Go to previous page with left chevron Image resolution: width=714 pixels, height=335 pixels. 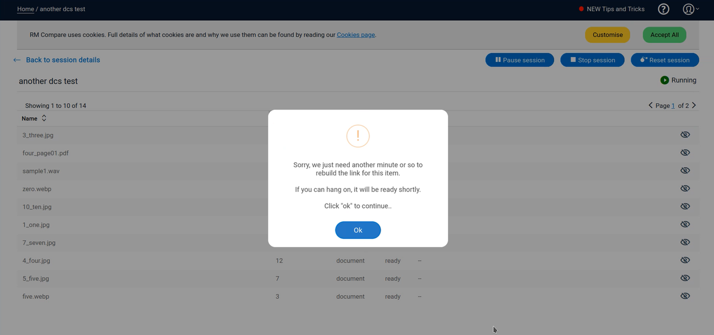[x=651, y=106]
